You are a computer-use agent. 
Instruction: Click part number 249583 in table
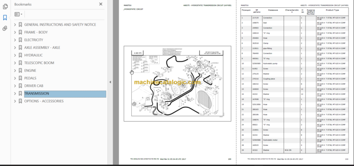coord(256,28)
